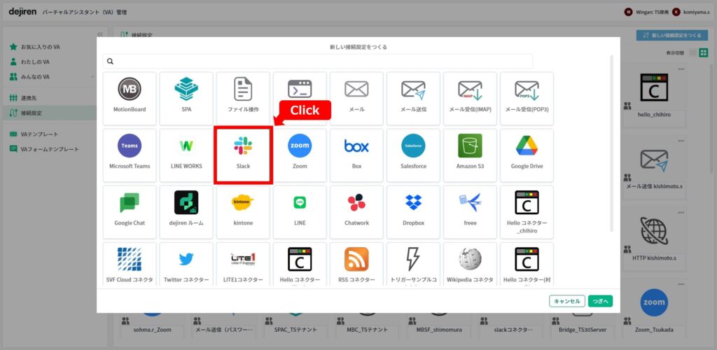
Task: Open わたしの VA in sidebar
Action: pos(35,62)
